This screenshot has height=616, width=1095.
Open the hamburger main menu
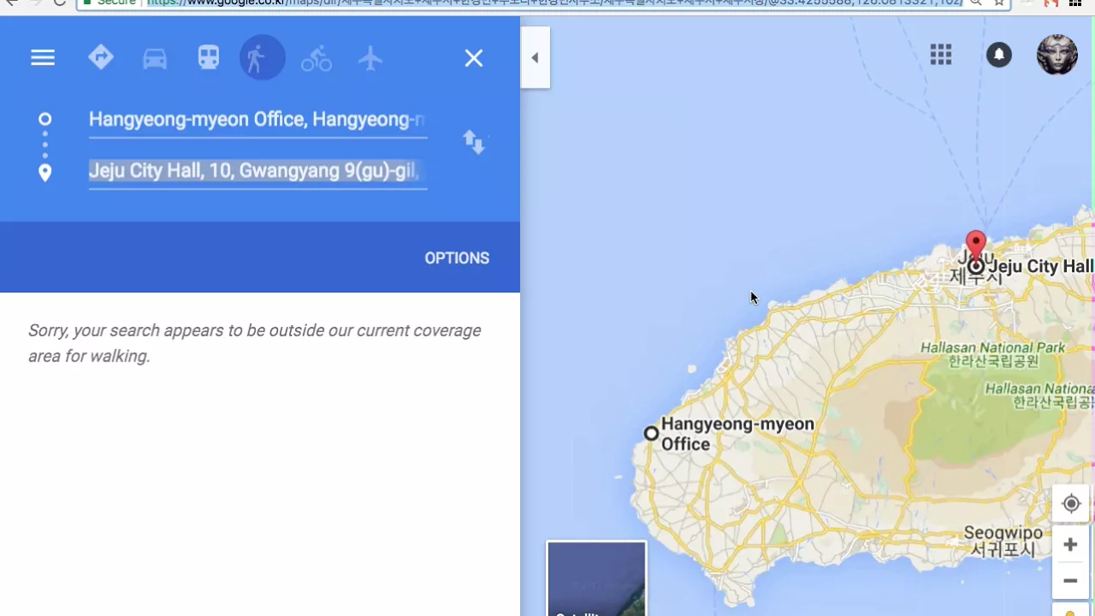point(43,58)
